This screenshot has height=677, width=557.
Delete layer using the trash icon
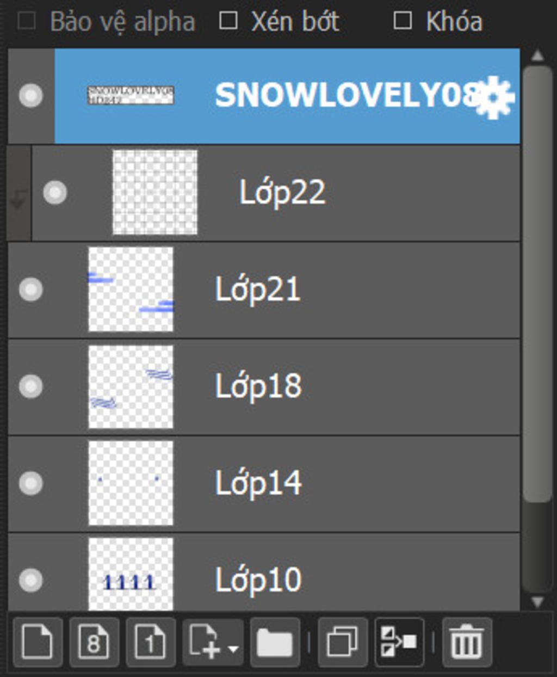[467, 643]
